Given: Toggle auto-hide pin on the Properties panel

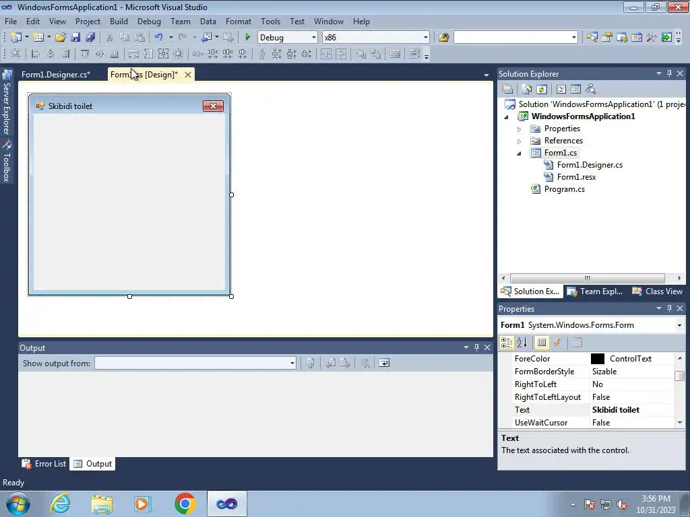Looking at the screenshot, I should click(x=669, y=308).
